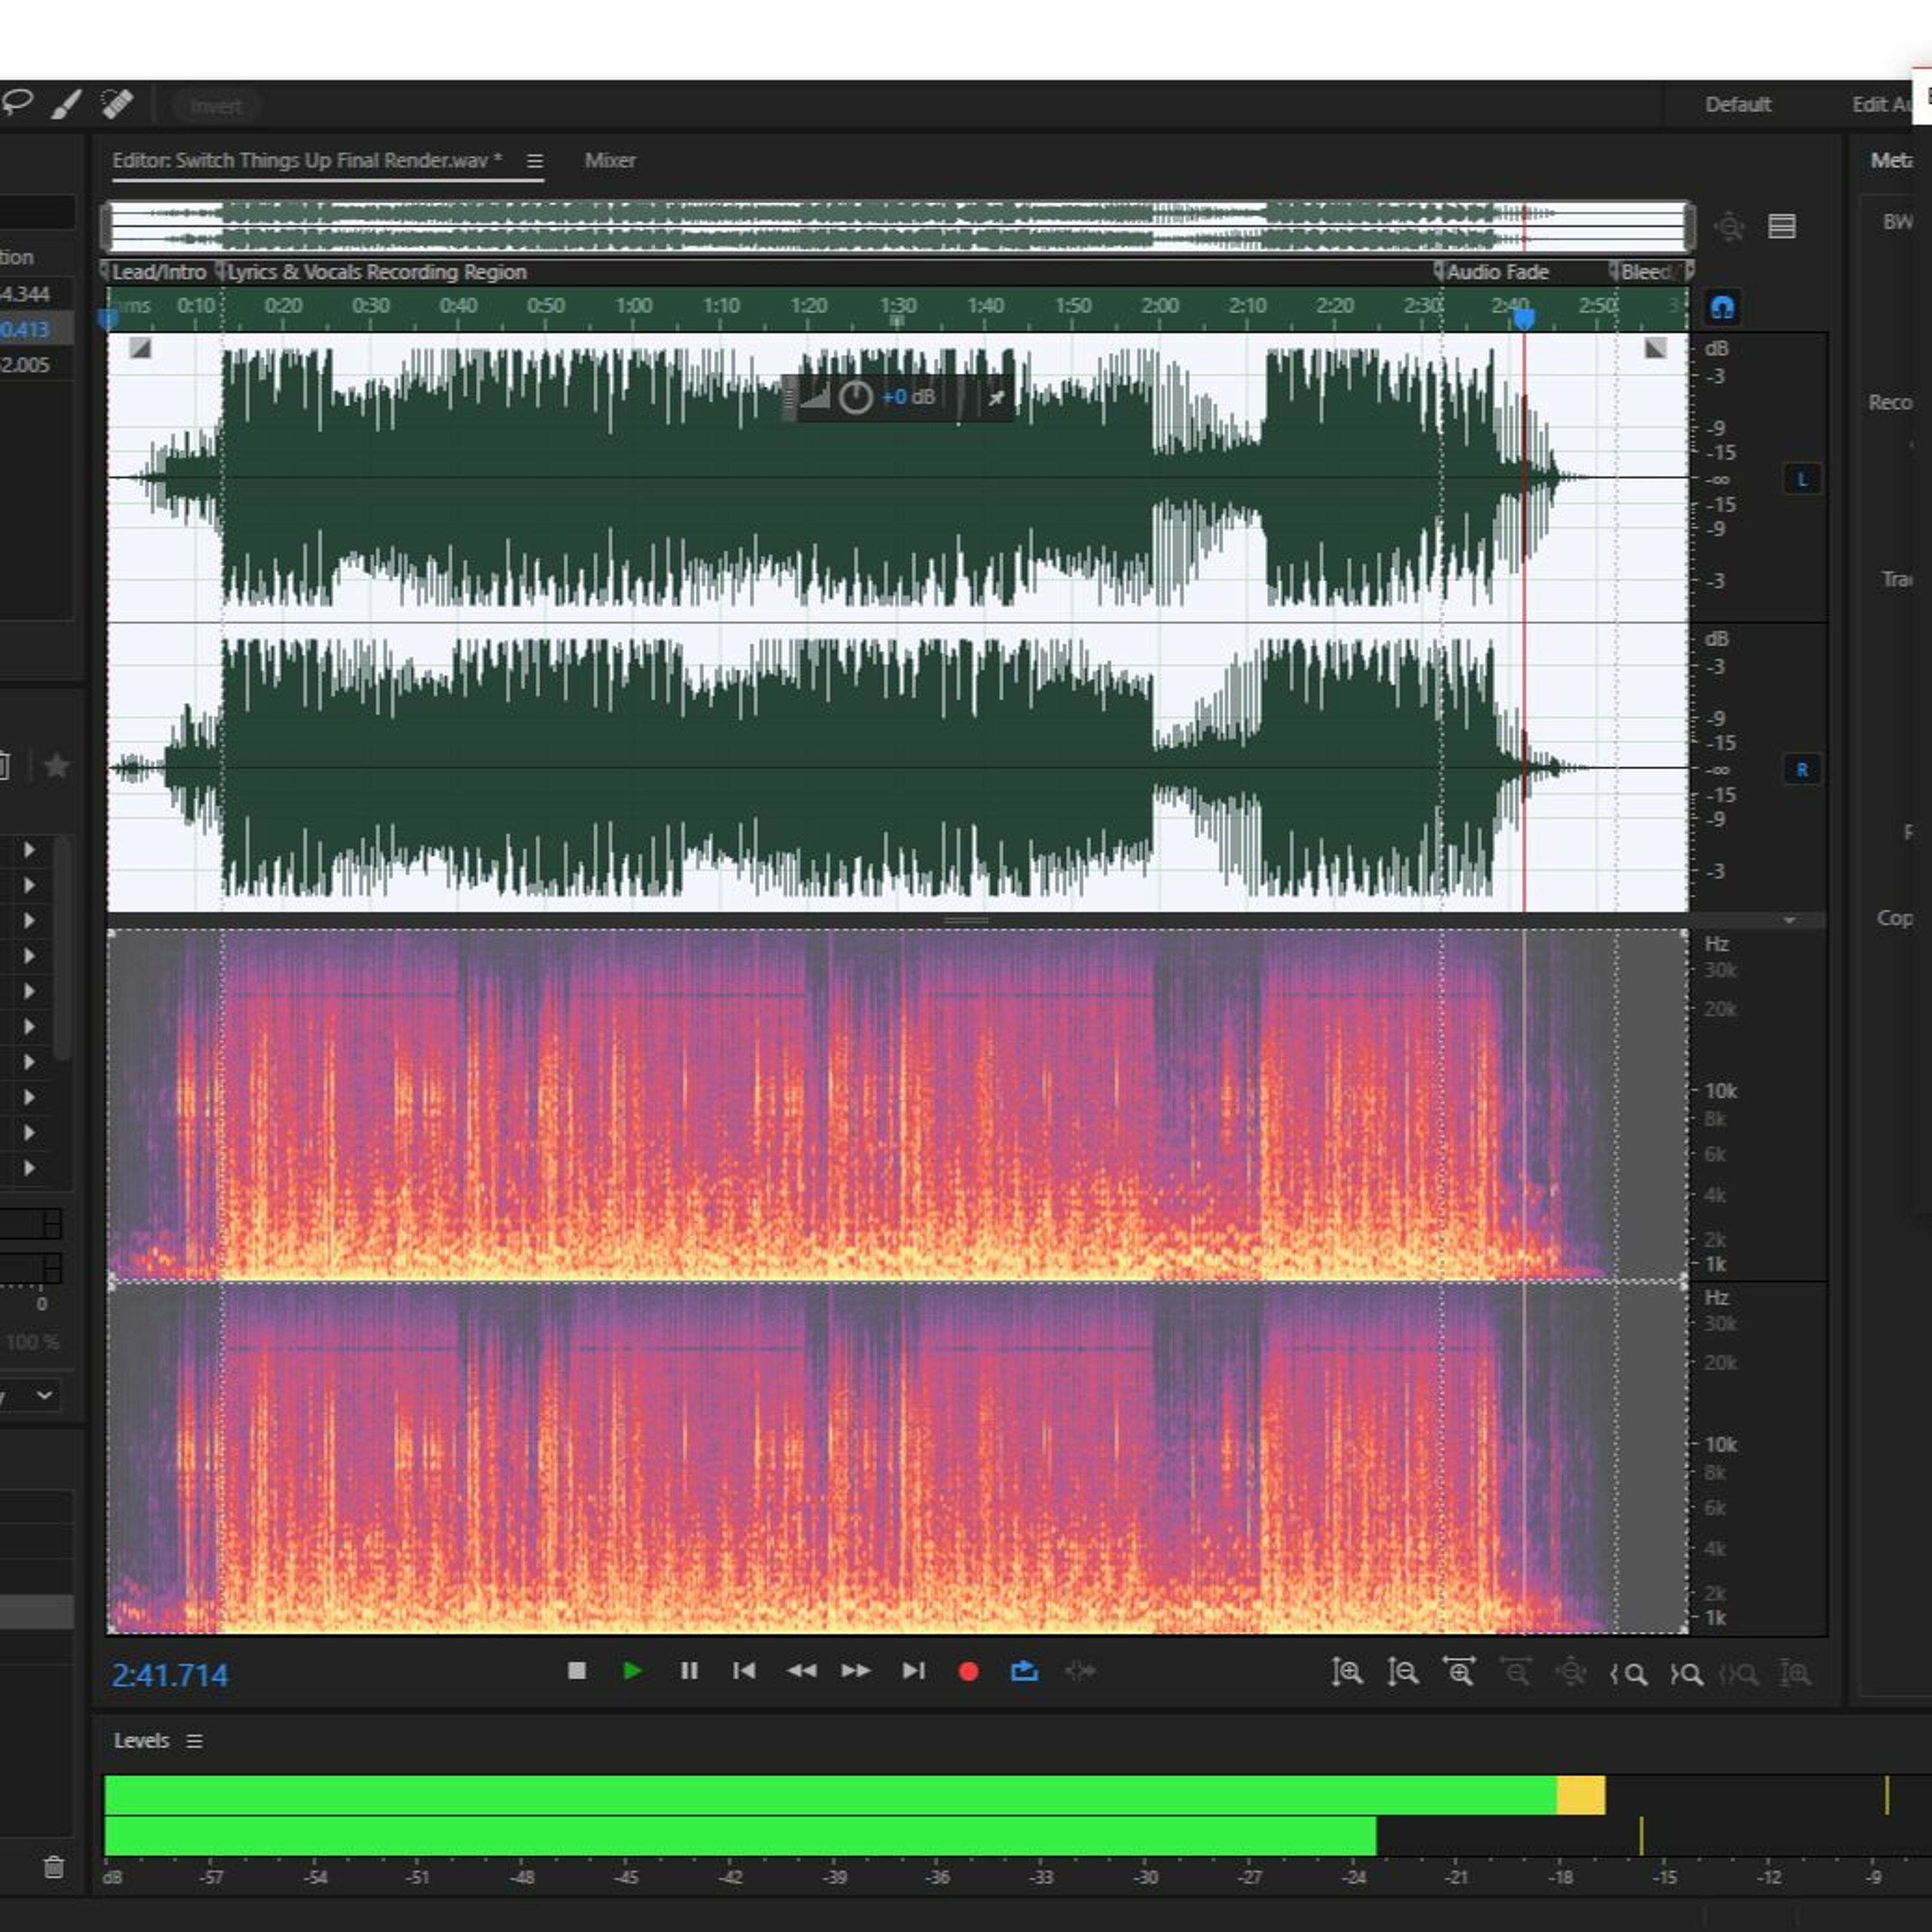Select the Default workspace
The width and height of the screenshot is (1932, 1932).
(x=1738, y=104)
